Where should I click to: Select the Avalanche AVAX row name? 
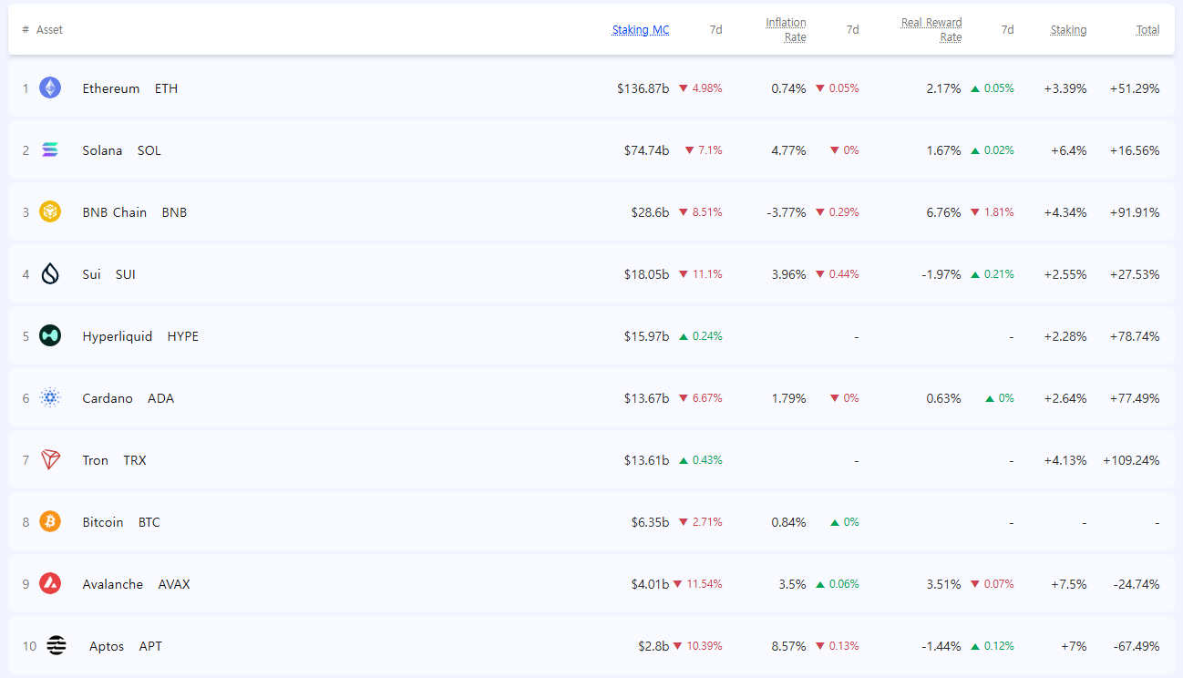coord(113,584)
